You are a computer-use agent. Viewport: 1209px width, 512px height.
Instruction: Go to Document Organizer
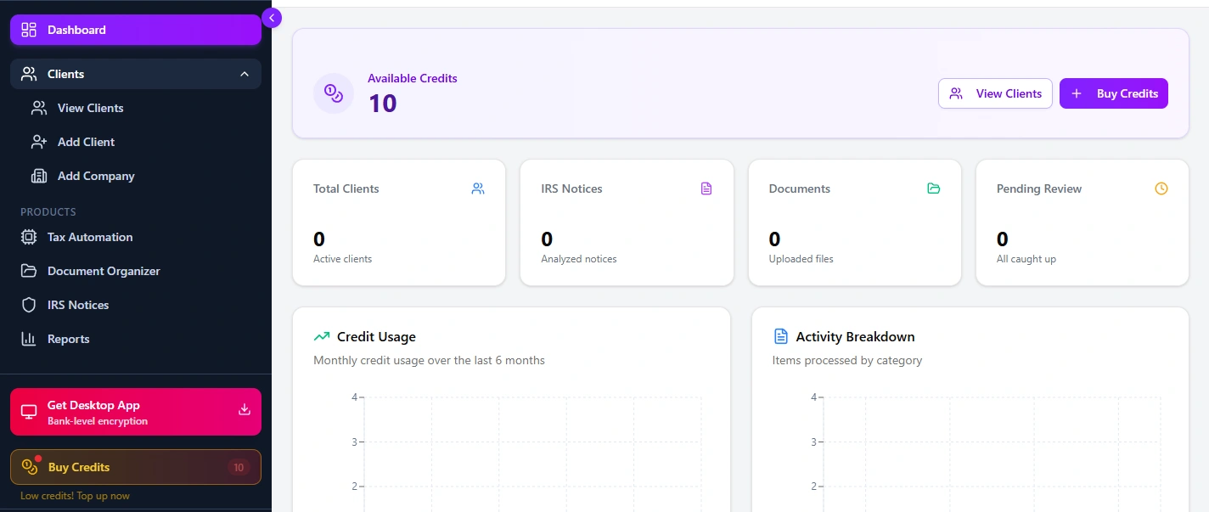point(104,271)
